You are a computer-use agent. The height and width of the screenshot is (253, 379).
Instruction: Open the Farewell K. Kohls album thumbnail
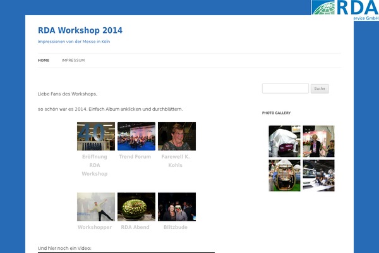pos(177,136)
